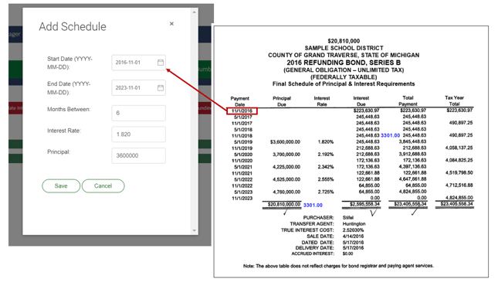Image resolution: width=498 pixels, height=289 pixels.
Task: Click the End Date field showing 2023-11-01
Action: click(x=138, y=88)
